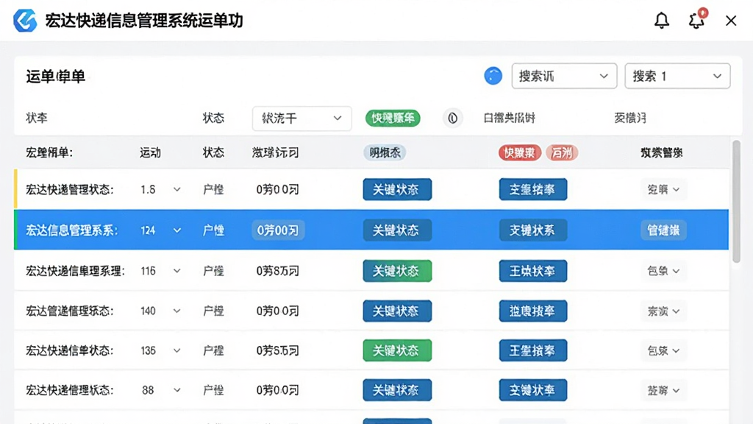Image resolution: width=753 pixels, height=424 pixels.
Task: Click second blue button in highlighted 124 row
Action: click(533, 230)
